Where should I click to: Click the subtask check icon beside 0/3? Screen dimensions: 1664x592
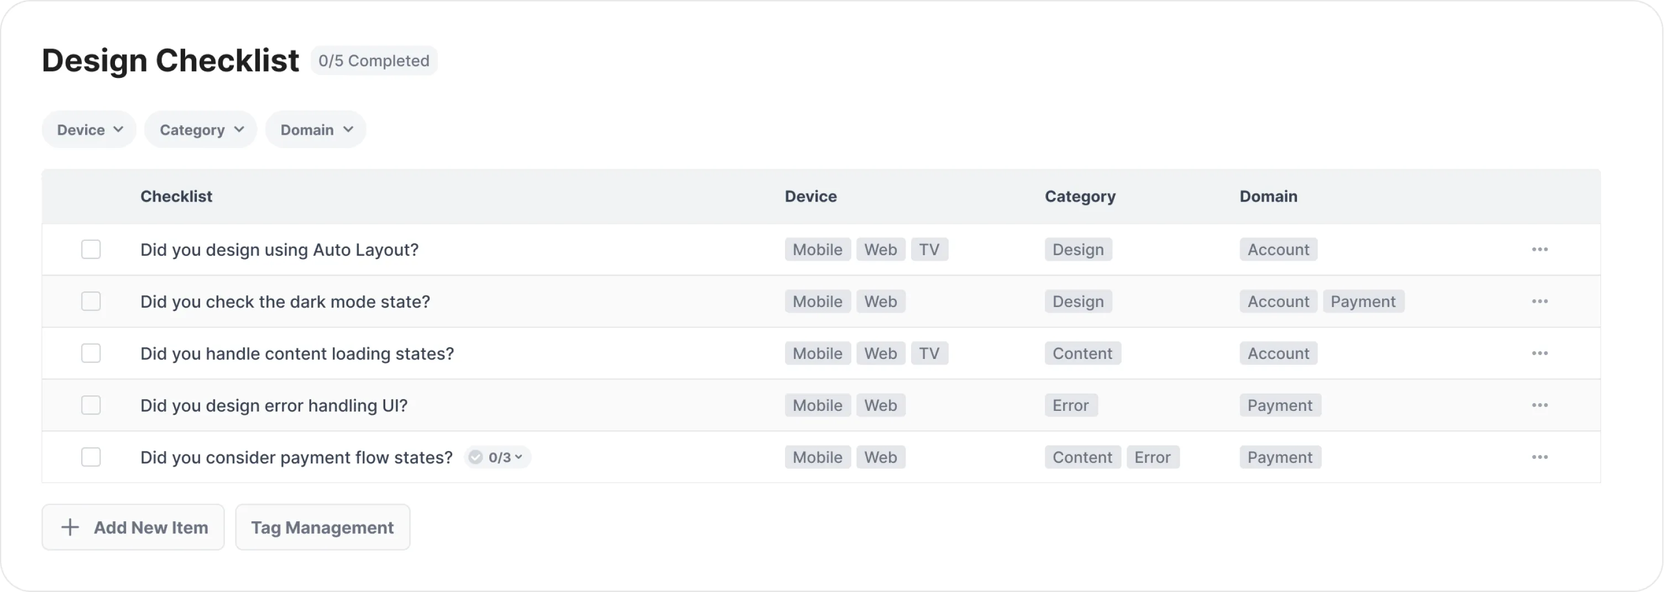(475, 457)
